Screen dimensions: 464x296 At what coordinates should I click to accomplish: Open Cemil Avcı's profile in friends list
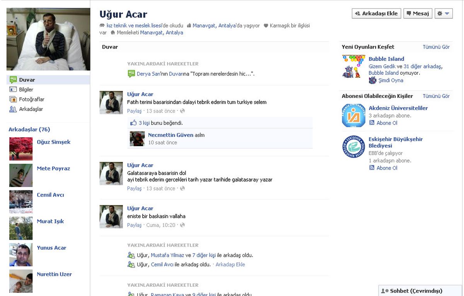tap(50, 195)
